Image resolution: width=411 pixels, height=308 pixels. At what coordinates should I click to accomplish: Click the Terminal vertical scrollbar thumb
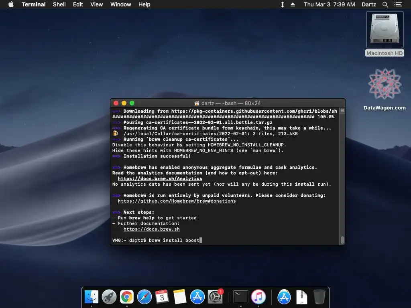[x=342, y=240]
